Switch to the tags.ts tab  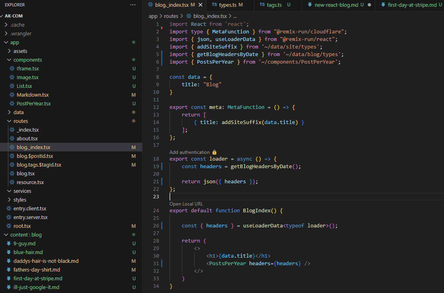(x=274, y=5)
